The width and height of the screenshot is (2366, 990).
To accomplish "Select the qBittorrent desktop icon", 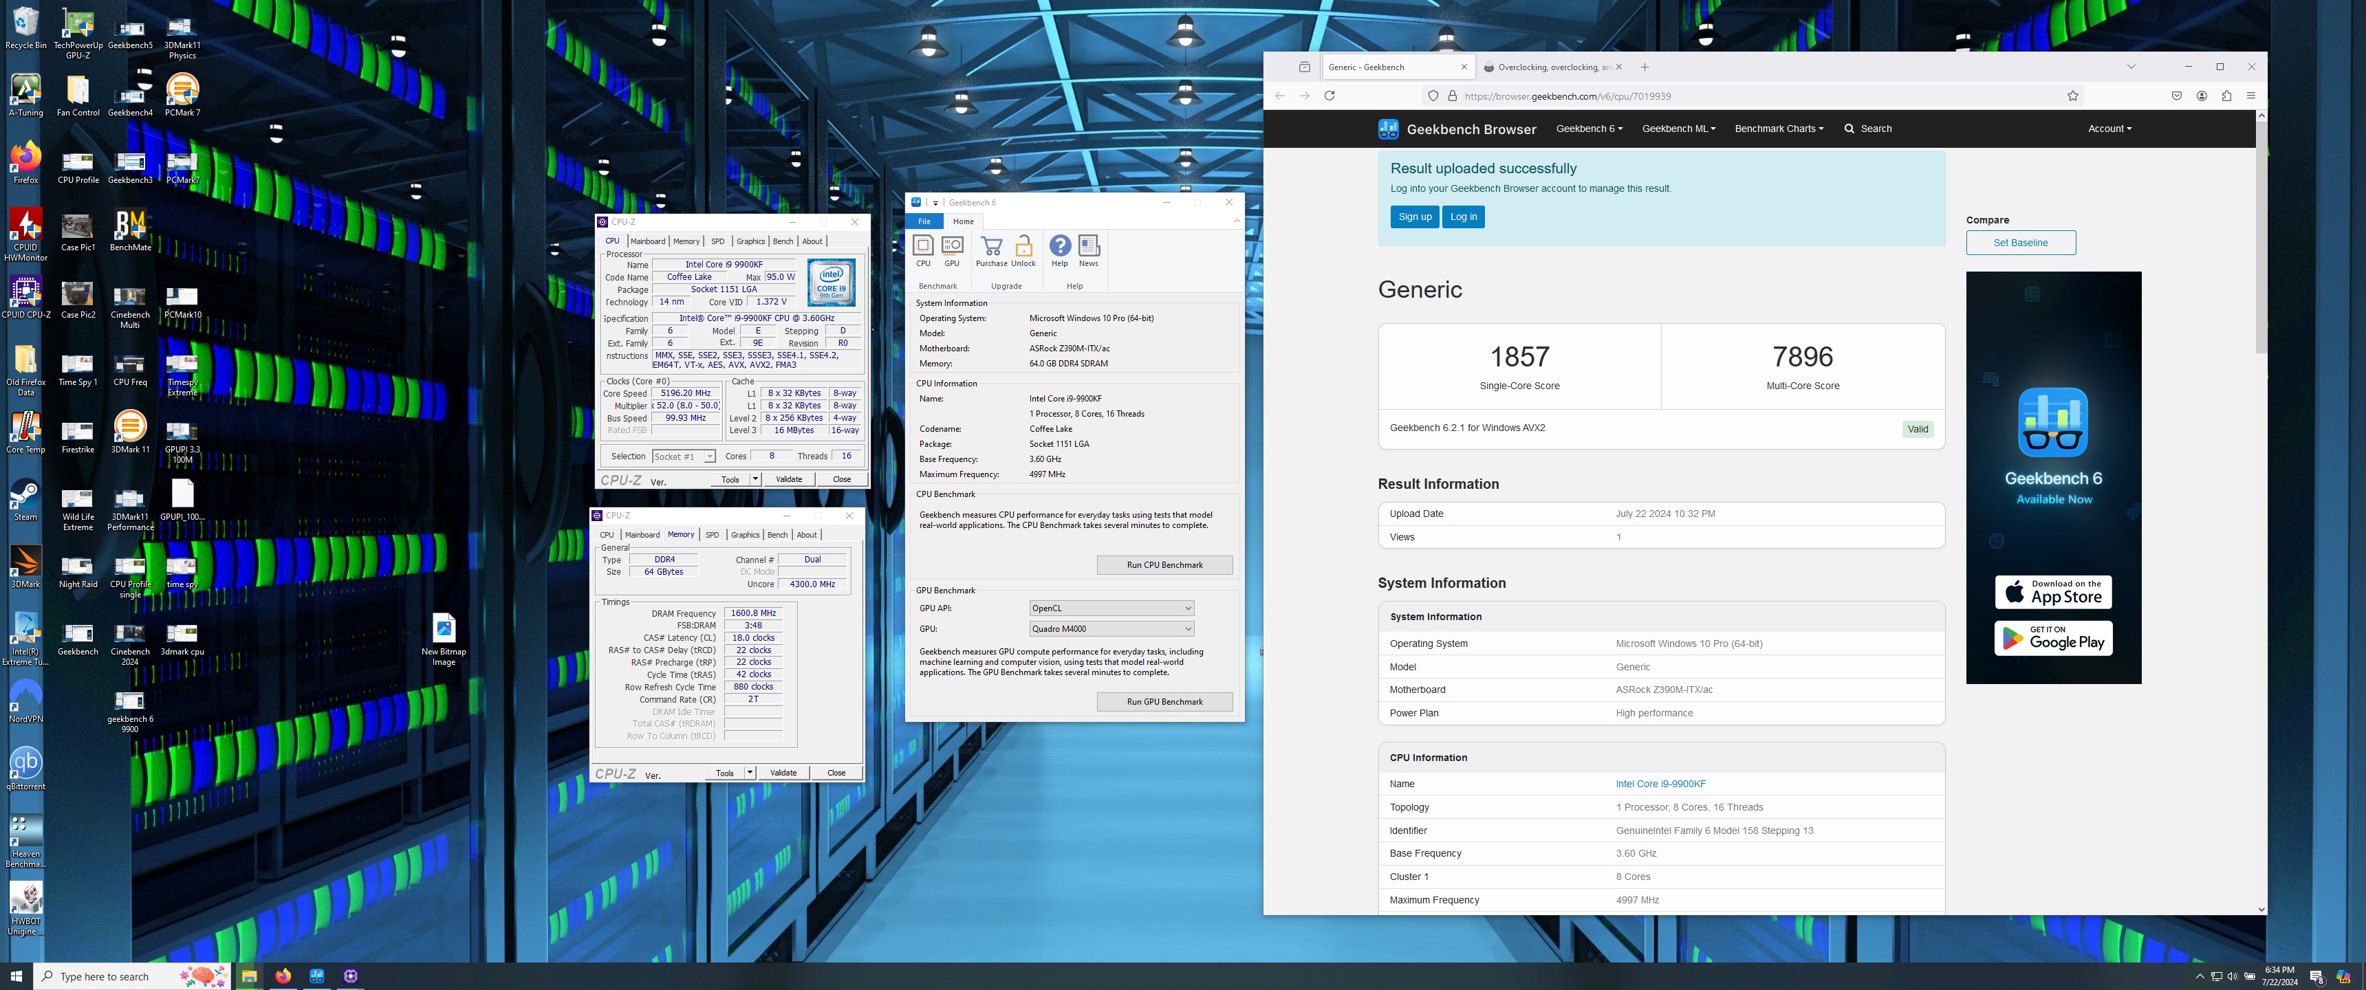I will coord(25,769).
